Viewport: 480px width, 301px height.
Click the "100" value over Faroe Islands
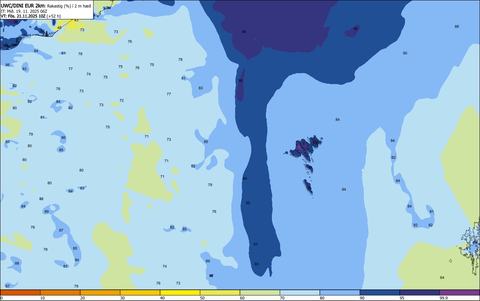pos(316,143)
